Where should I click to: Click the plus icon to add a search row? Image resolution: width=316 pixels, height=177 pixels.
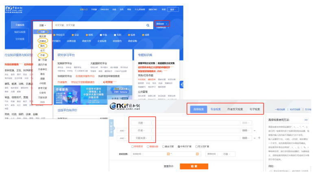pos(259,138)
